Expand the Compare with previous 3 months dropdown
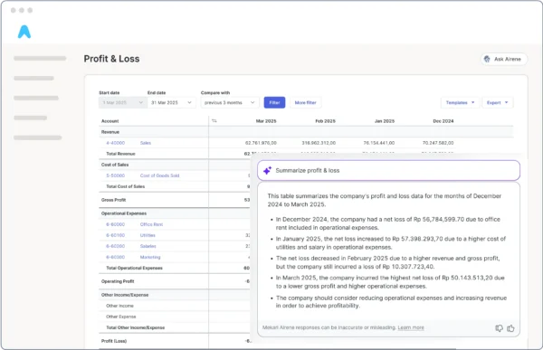Image resolution: width=543 pixels, height=350 pixels. click(x=230, y=102)
